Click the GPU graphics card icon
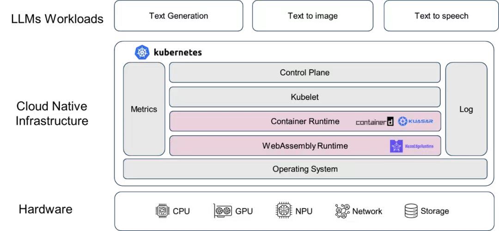The image size is (499, 231). tap(223, 211)
